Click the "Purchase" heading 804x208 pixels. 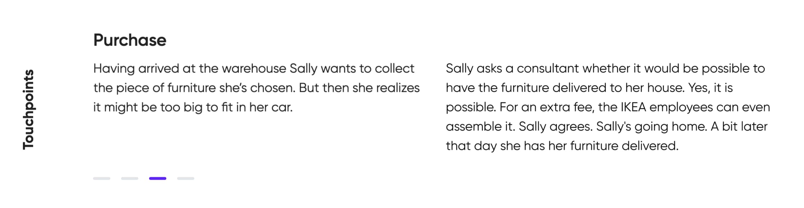(130, 40)
